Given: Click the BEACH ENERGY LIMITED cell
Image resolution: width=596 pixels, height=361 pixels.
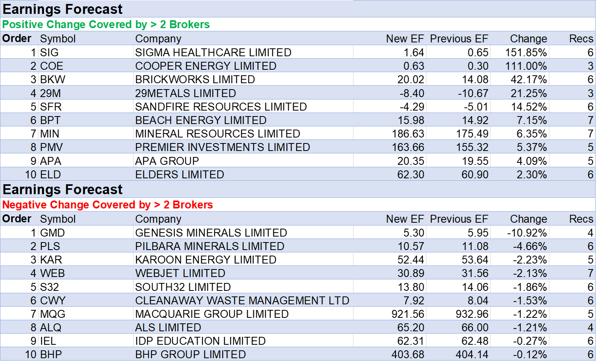Looking at the screenshot, I should point(201,120).
